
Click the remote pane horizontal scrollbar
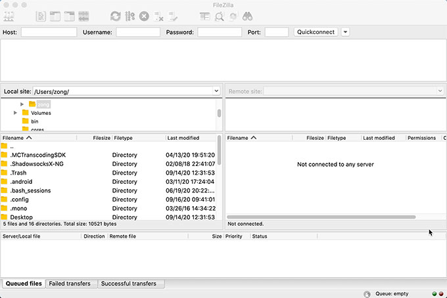[x=321, y=217]
